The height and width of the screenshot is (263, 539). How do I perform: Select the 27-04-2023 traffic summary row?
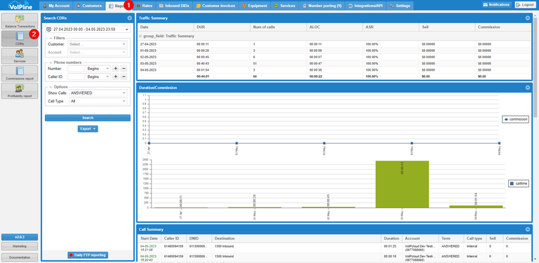point(335,44)
